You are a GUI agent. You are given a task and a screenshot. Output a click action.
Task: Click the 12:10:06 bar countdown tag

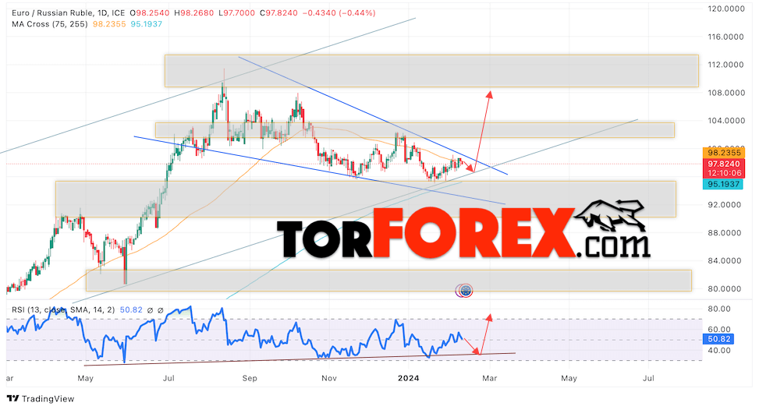tap(723, 173)
